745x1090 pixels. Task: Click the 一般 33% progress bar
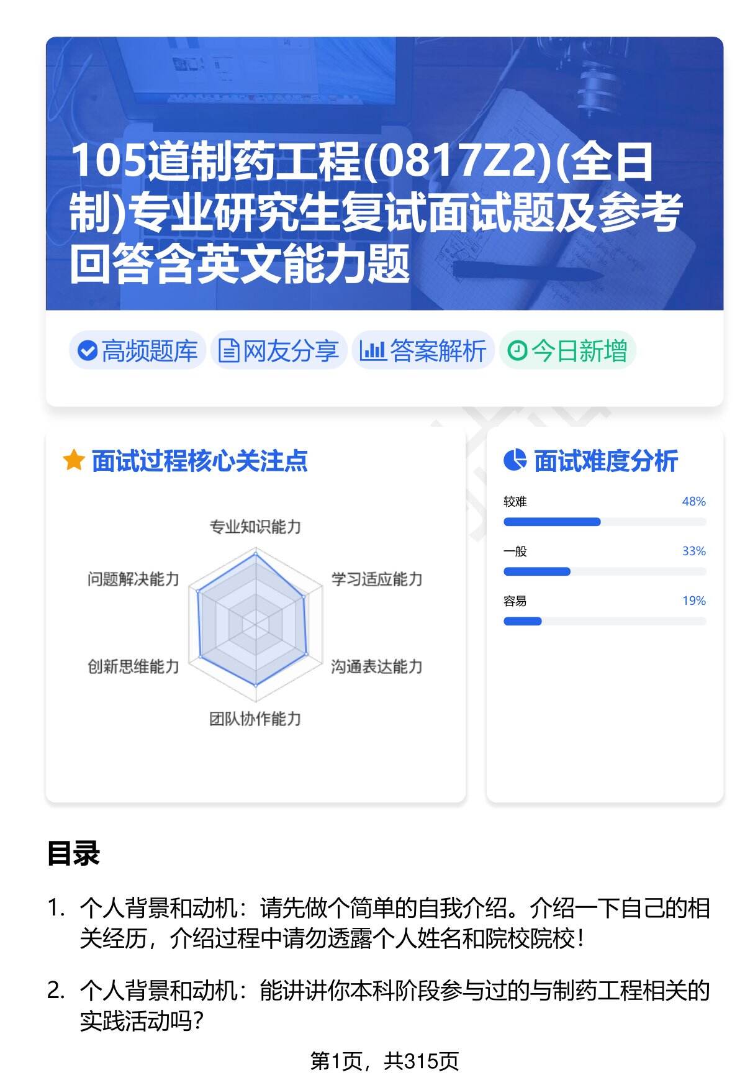pyautogui.click(x=604, y=571)
